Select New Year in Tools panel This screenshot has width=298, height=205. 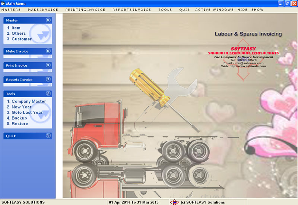click(19, 107)
